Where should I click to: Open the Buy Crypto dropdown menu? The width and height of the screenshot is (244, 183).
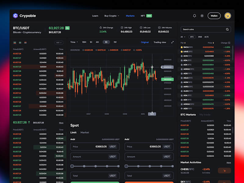(112, 16)
